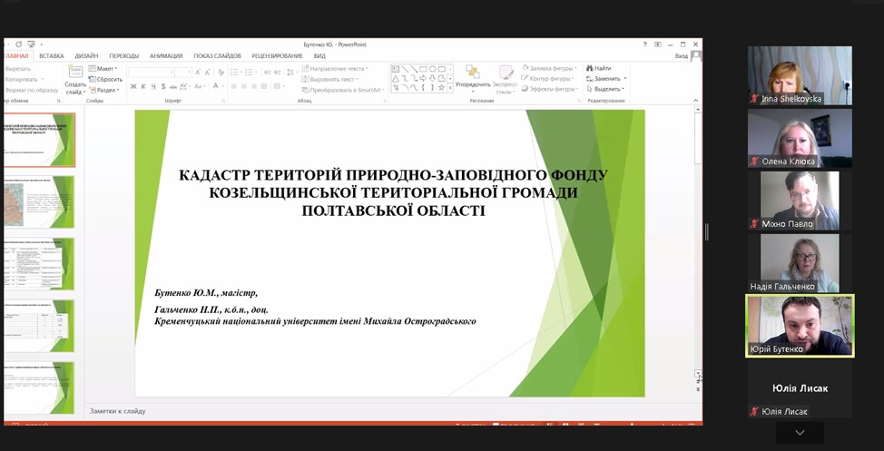Open Макет layout dropdown
The image size is (884, 451).
click(103, 68)
